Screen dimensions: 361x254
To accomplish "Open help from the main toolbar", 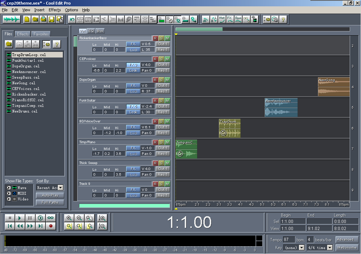I will point(283,19).
